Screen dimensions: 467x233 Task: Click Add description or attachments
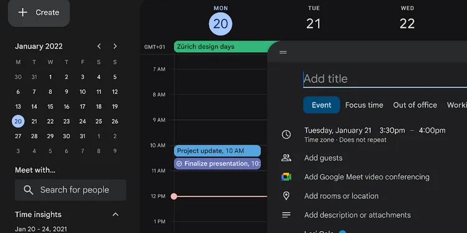357,215
